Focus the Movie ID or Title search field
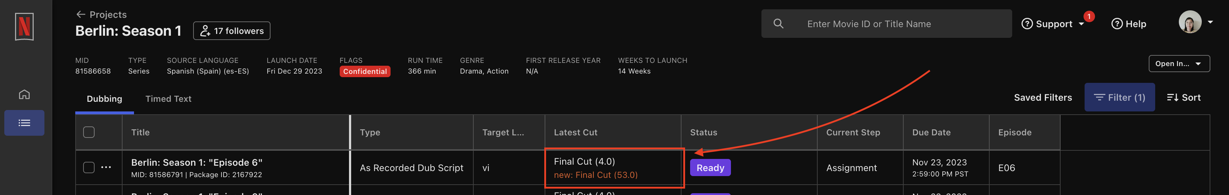Image resolution: width=1229 pixels, height=195 pixels. 886,24
